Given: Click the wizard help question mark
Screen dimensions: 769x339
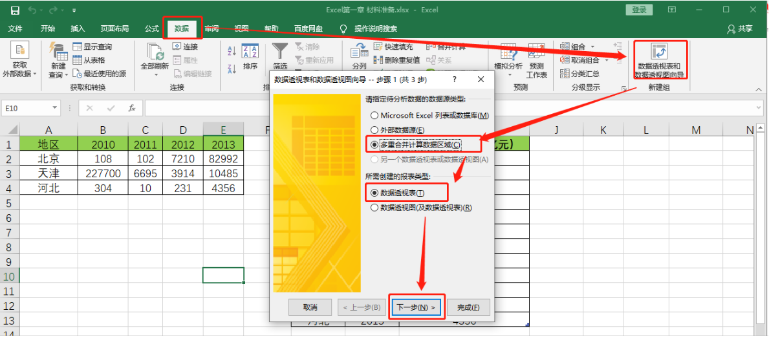Looking at the screenshot, I should [x=454, y=80].
